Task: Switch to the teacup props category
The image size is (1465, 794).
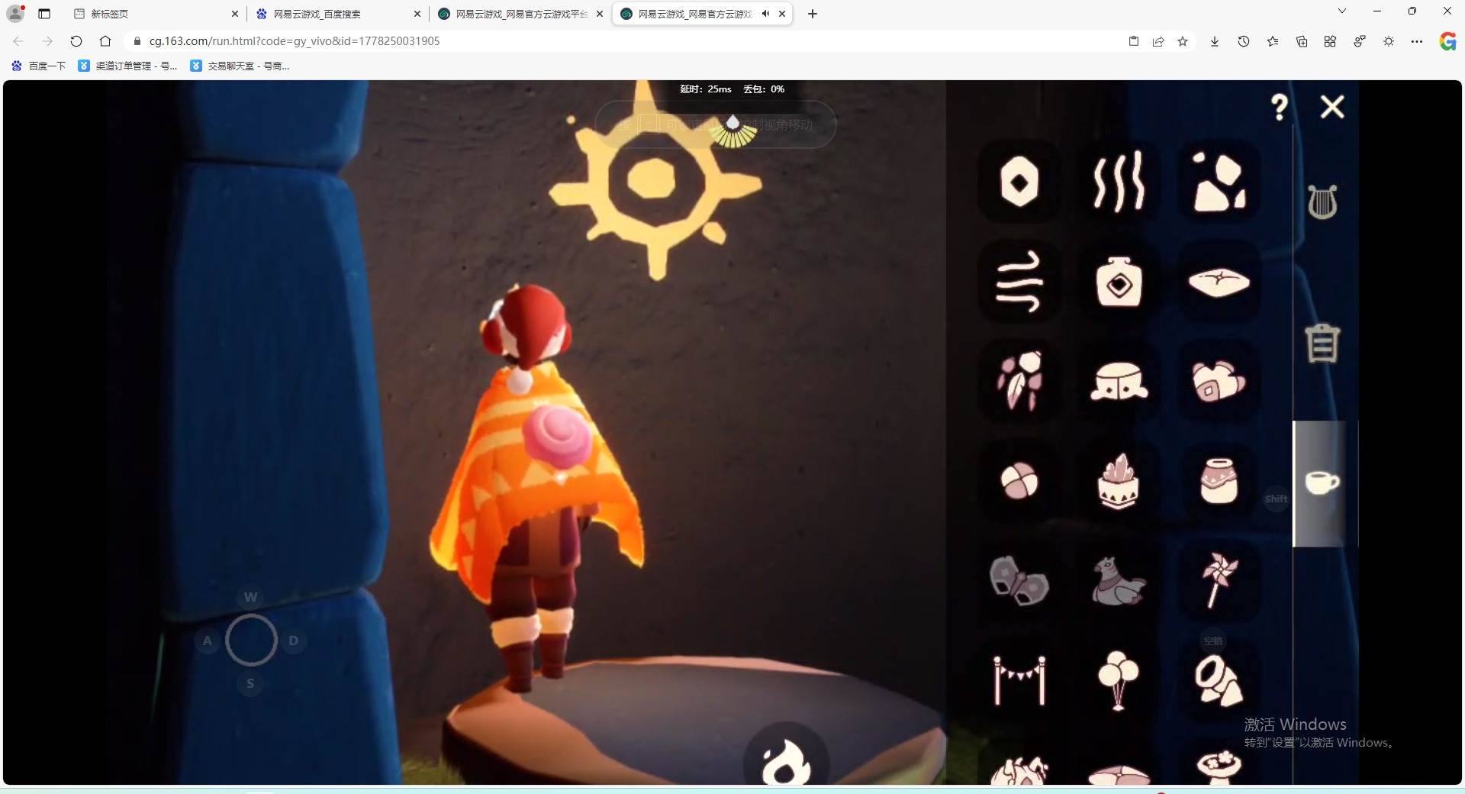Action: [x=1322, y=483]
